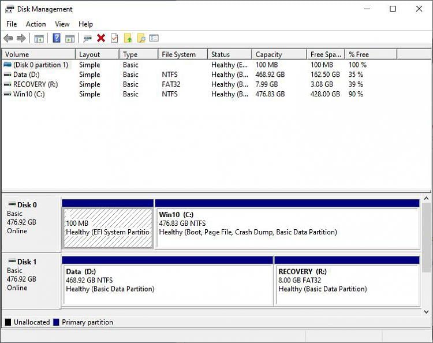Sort by the File System column header
Viewport: 433px width, 343px height.
(183, 54)
